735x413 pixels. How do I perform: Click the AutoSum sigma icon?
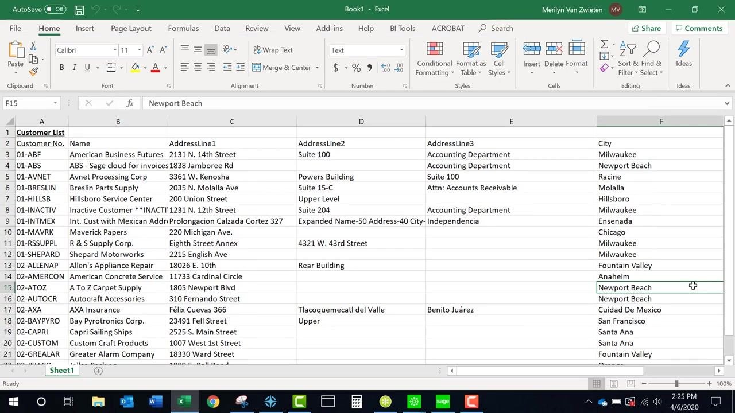604,44
